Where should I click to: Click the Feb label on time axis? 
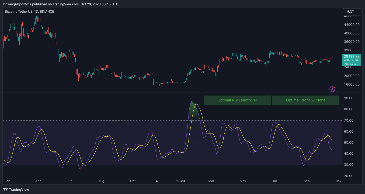8,181
